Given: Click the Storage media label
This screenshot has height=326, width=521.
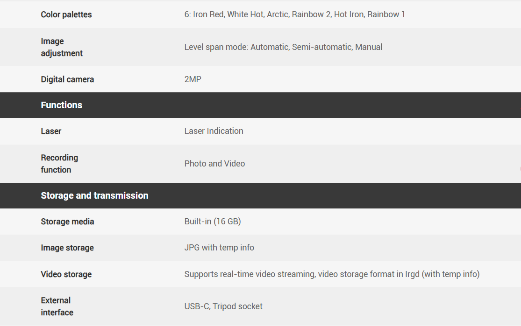Looking at the screenshot, I should click(67, 222).
